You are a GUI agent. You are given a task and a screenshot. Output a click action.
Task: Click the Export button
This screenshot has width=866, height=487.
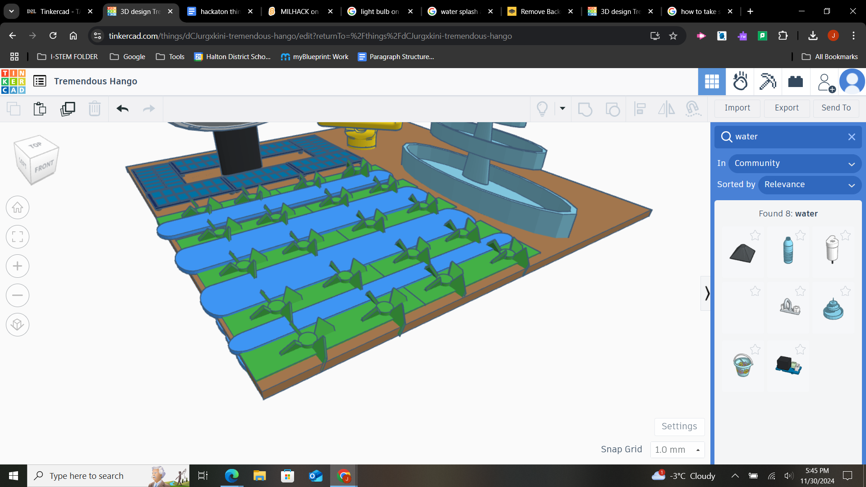click(x=786, y=108)
